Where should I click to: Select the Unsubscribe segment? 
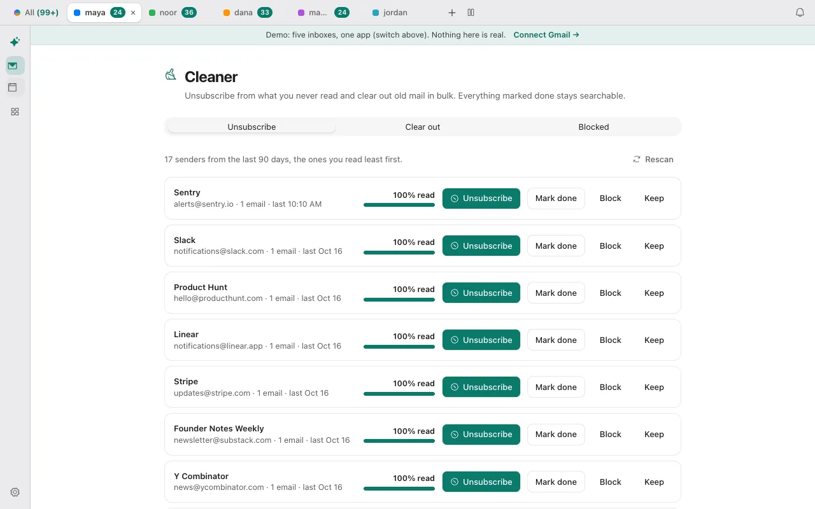[252, 127]
